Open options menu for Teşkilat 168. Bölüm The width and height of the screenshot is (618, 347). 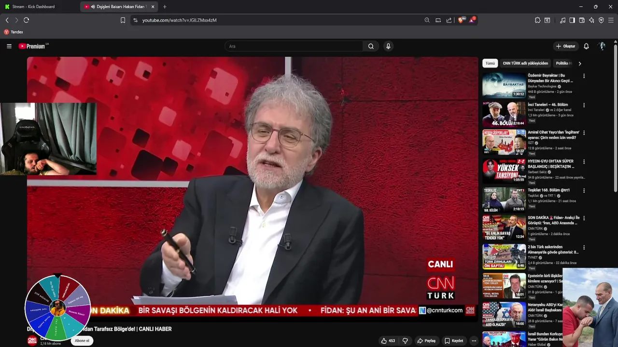coord(584,190)
